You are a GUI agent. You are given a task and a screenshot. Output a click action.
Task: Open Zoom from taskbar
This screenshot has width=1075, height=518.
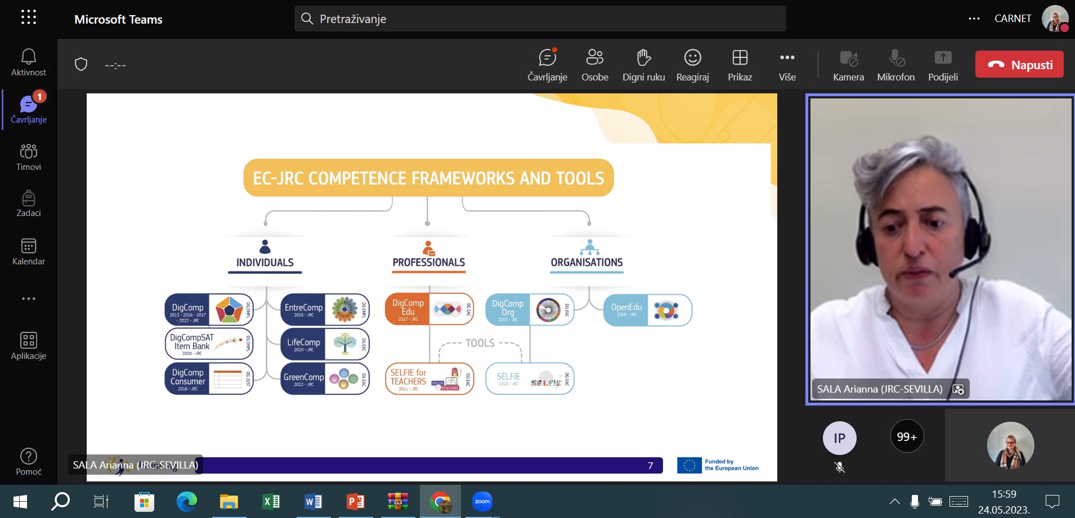(482, 502)
